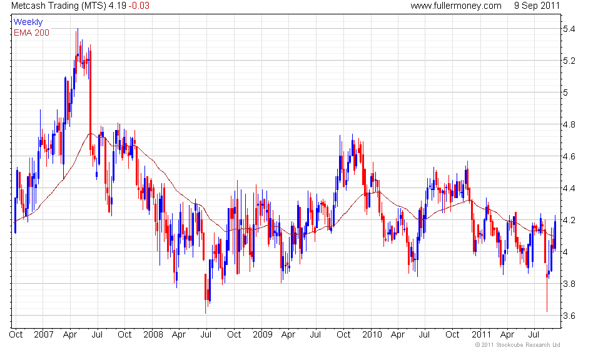The height and width of the screenshot is (350, 613).
Task: Select the EMA 200 legend label
Action: [32, 32]
